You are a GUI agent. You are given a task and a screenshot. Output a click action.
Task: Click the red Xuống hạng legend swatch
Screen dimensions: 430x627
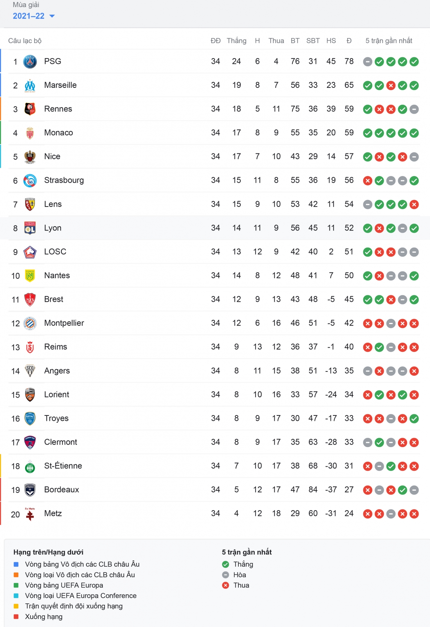tap(16, 617)
